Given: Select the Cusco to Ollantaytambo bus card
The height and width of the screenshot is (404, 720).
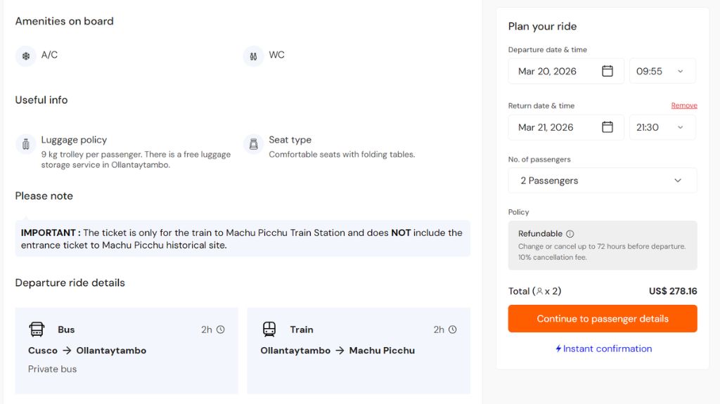Looking at the screenshot, I should 127,350.
